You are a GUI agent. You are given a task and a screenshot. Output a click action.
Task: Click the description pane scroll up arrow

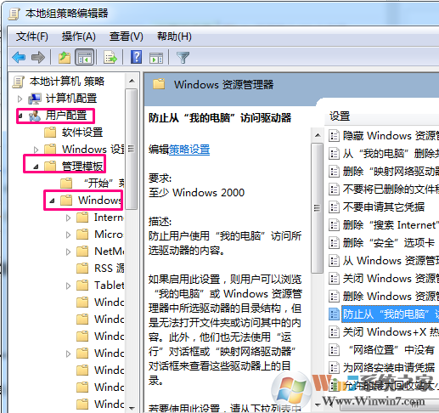click(318, 135)
